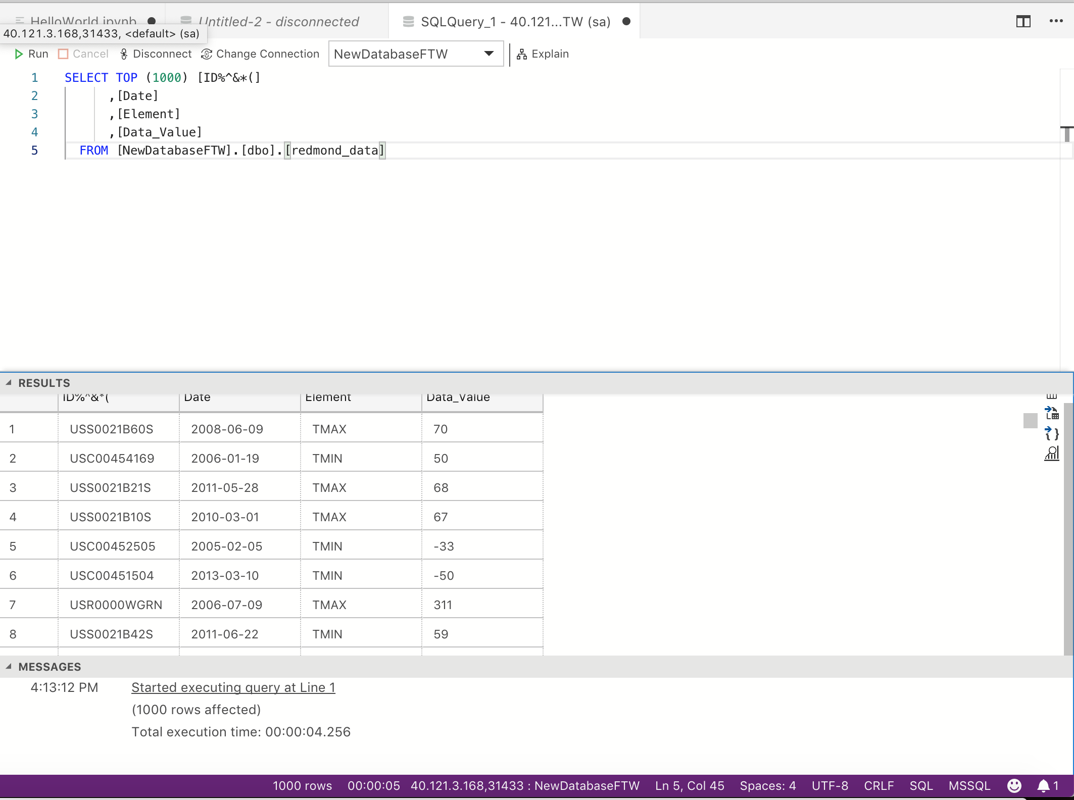Open the NewDatabaseFTW database dropdown
1074x800 pixels.
[488, 54]
